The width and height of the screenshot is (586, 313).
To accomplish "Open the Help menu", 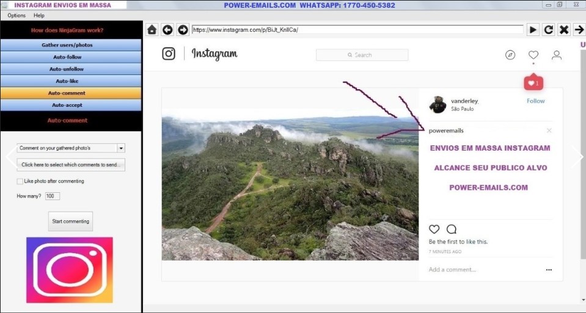I will click(39, 15).
